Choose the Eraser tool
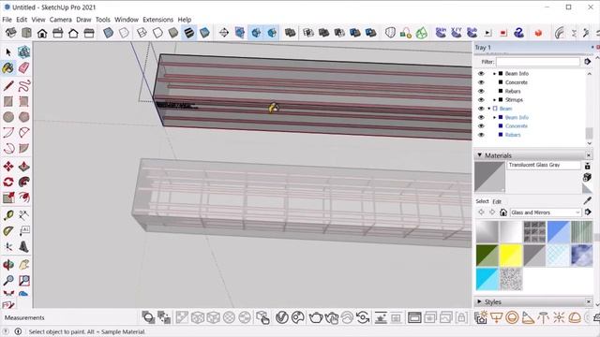This screenshot has height=337, width=600. pyautogui.click(x=23, y=68)
